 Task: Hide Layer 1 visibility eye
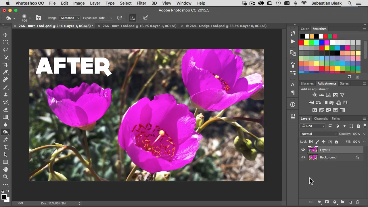point(303,150)
